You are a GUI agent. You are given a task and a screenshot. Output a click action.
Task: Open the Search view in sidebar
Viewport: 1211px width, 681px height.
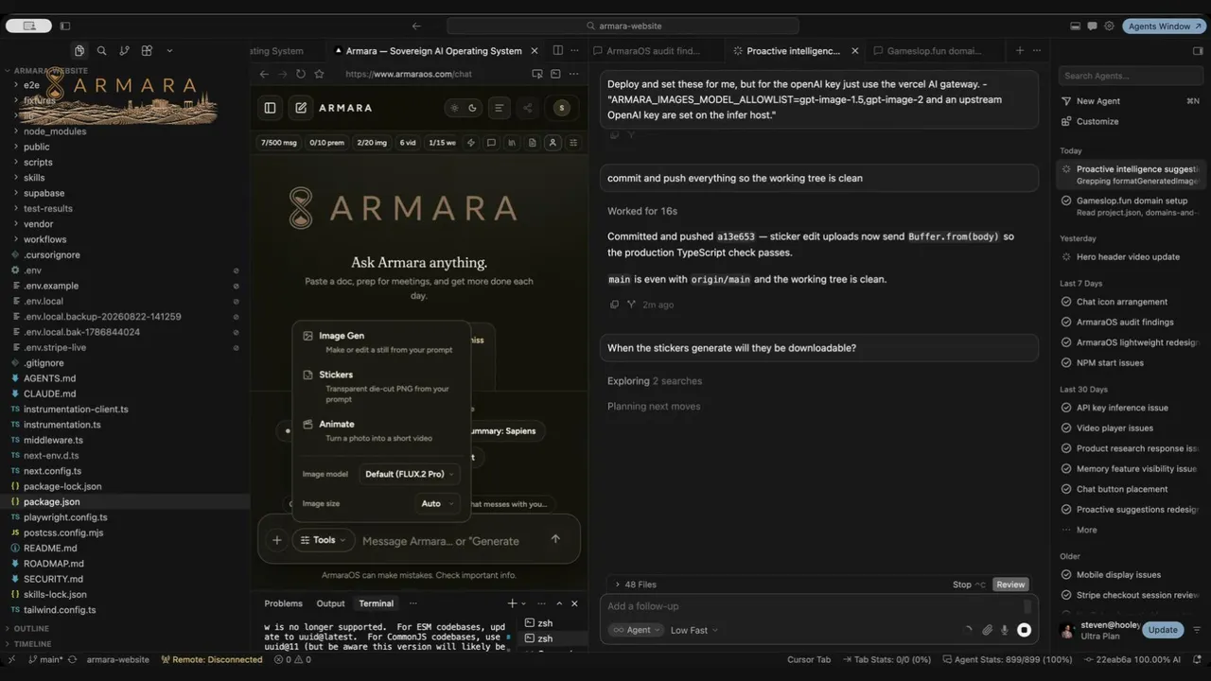(101, 51)
